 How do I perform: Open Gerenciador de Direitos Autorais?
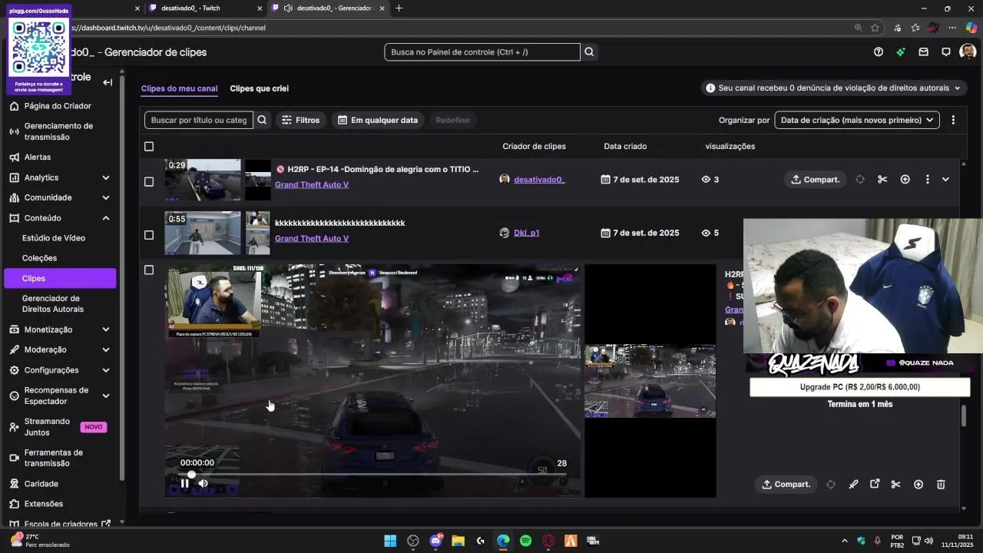click(x=53, y=303)
